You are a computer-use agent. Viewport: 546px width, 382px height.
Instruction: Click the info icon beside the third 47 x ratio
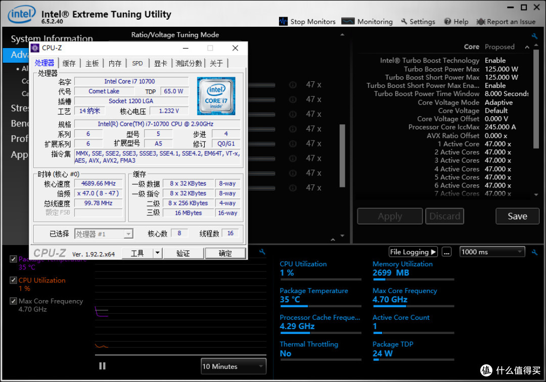(293, 114)
